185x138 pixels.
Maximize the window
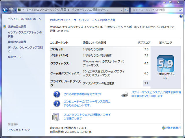170,2
